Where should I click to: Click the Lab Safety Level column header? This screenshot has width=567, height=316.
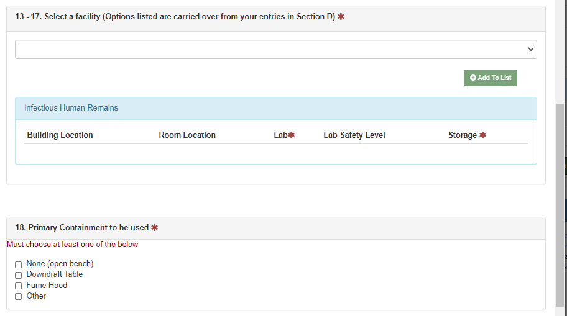[354, 135]
